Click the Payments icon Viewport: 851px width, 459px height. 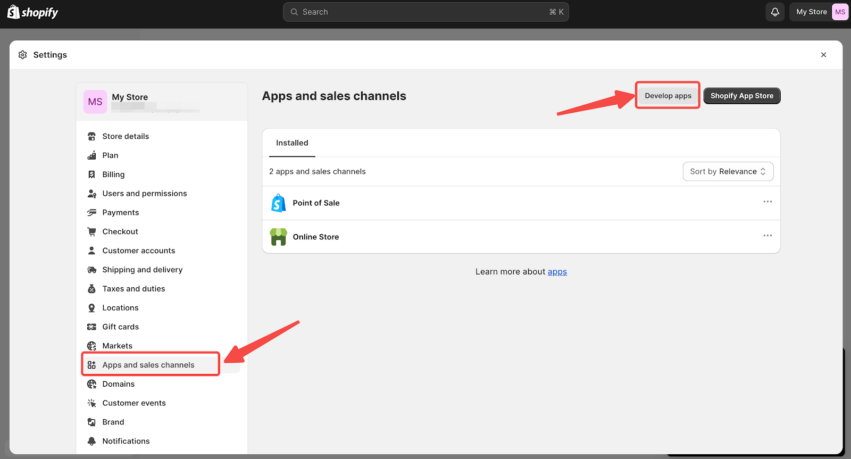pos(91,213)
